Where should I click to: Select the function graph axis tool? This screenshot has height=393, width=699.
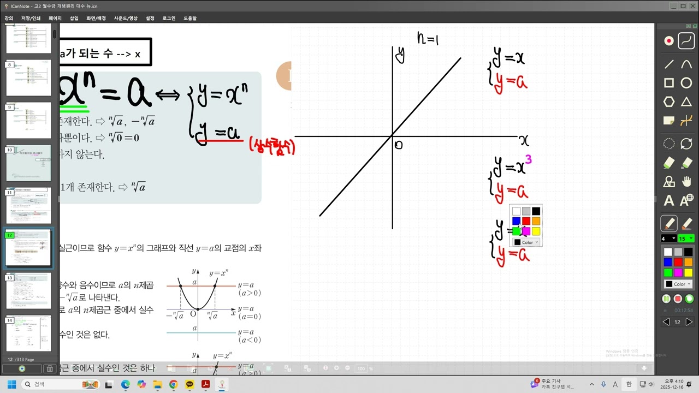(686, 120)
